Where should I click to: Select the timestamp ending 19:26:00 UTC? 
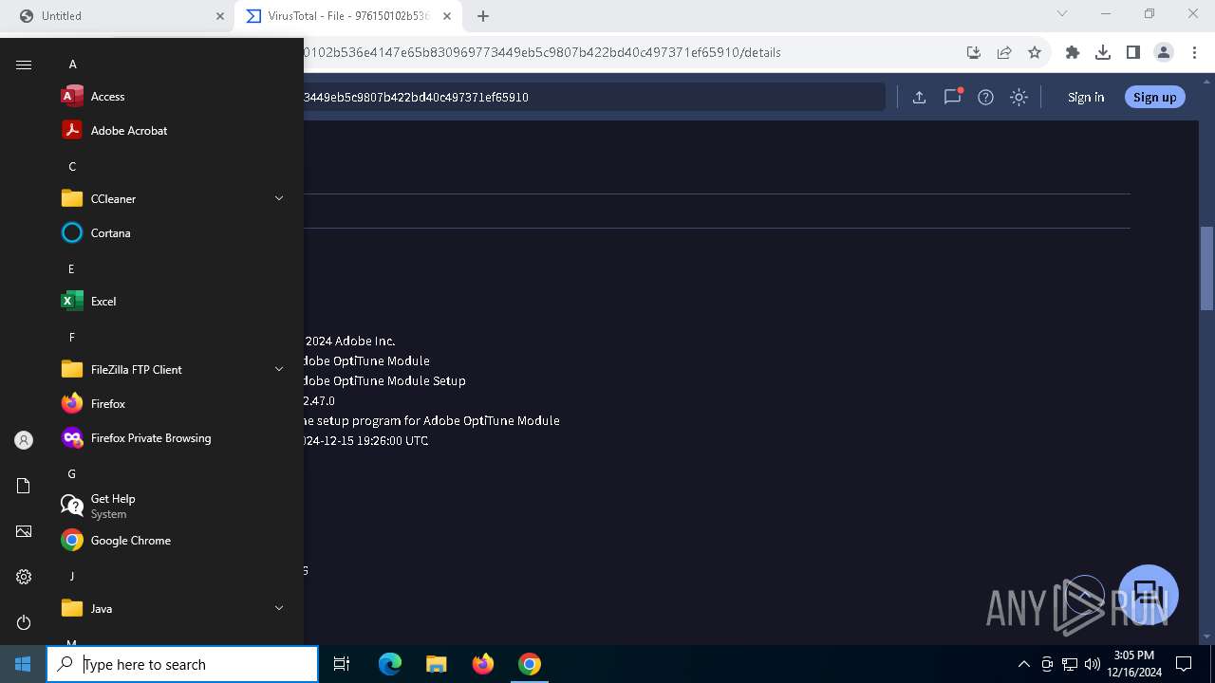[x=366, y=440]
